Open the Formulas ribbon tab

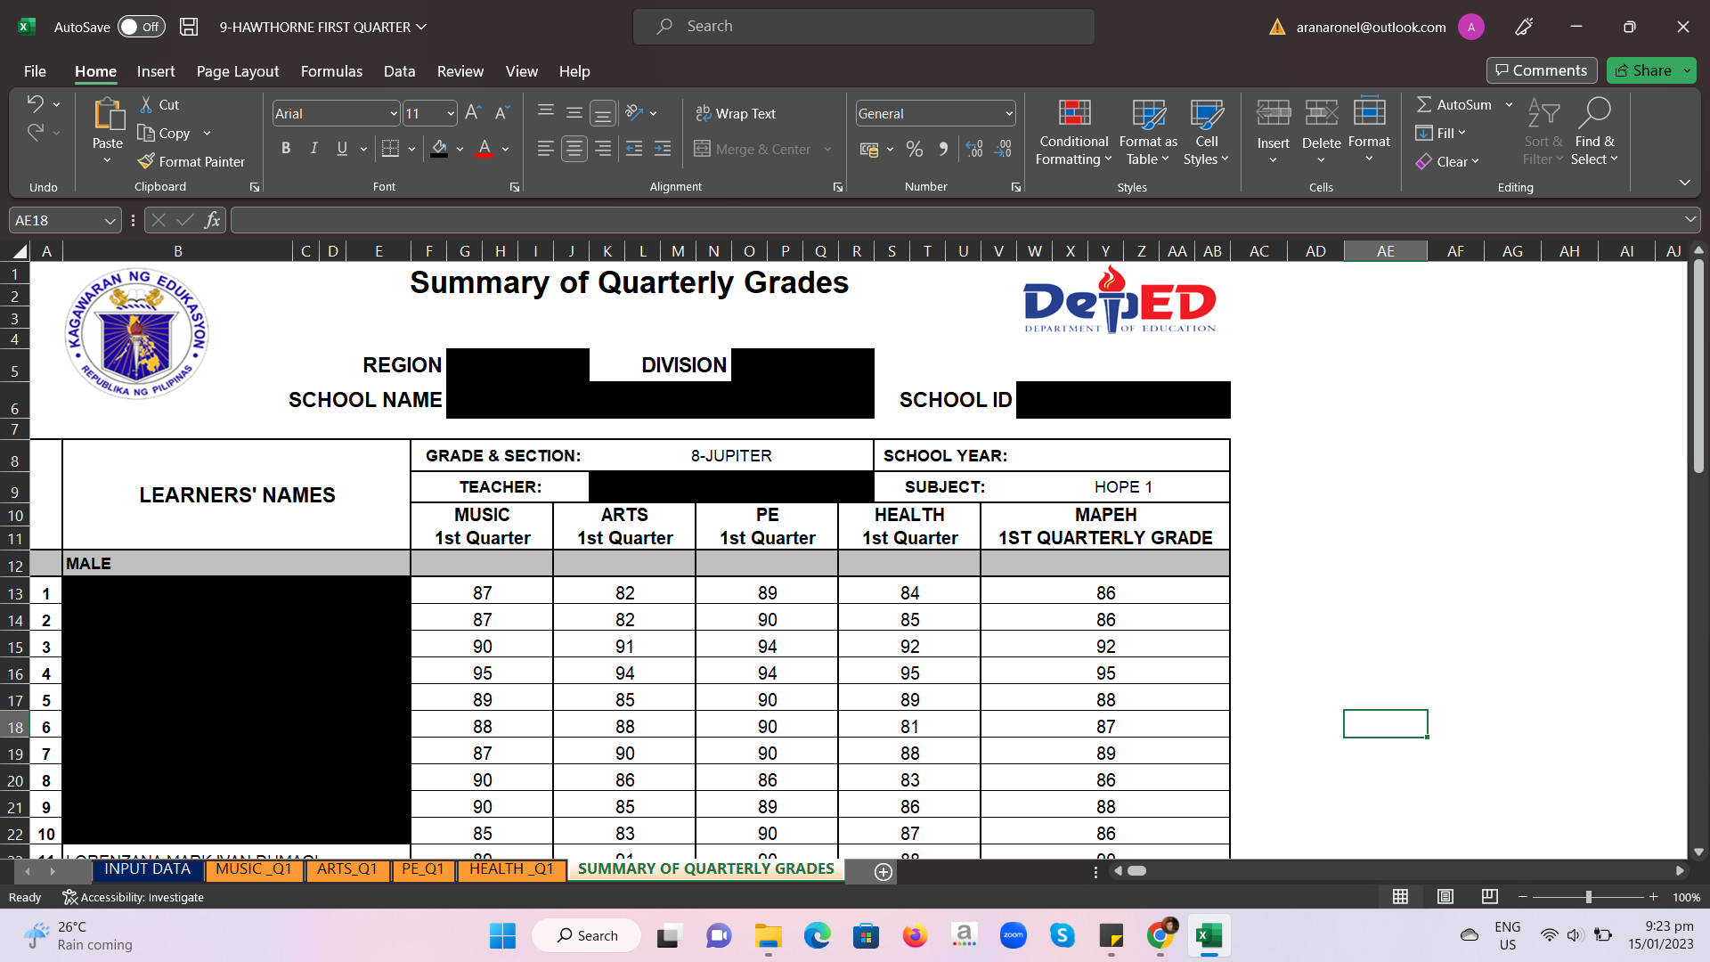(331, 71)
